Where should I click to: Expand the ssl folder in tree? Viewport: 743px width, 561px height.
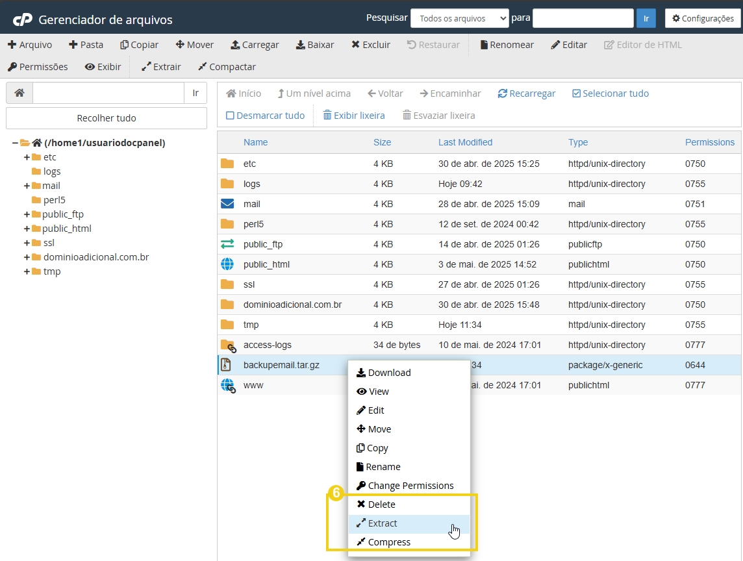(27, 243)
